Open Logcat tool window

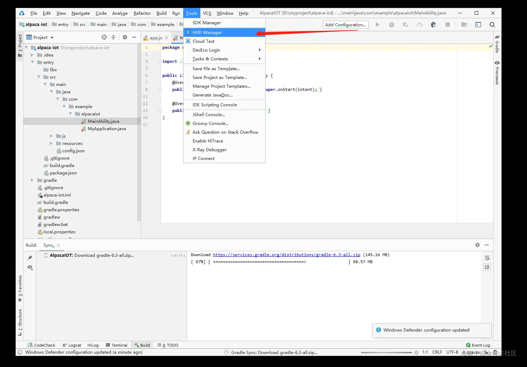pos(72,345)
